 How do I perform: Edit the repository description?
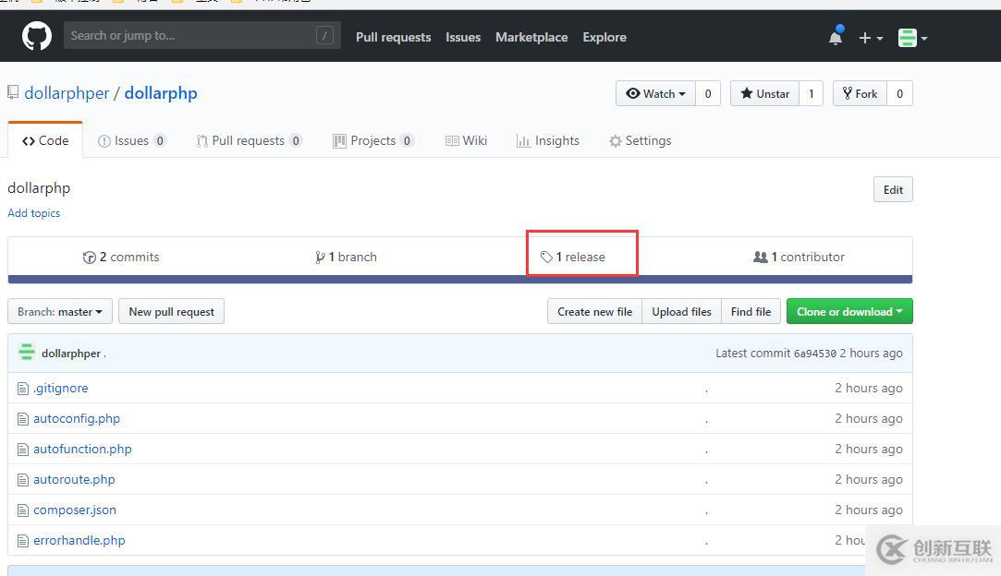tap(893, 189)
